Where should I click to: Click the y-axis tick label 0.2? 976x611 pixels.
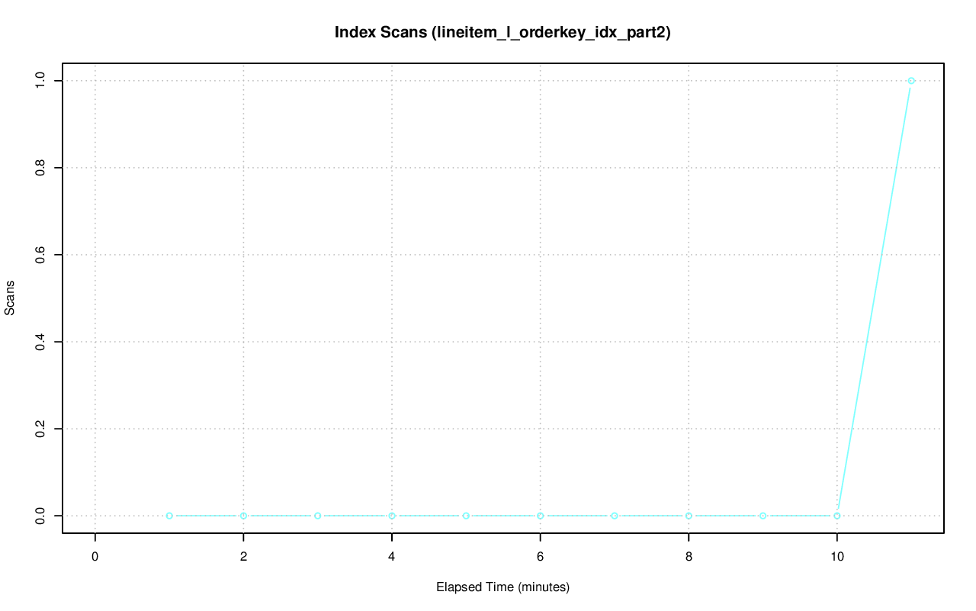[x=40, y=429]
